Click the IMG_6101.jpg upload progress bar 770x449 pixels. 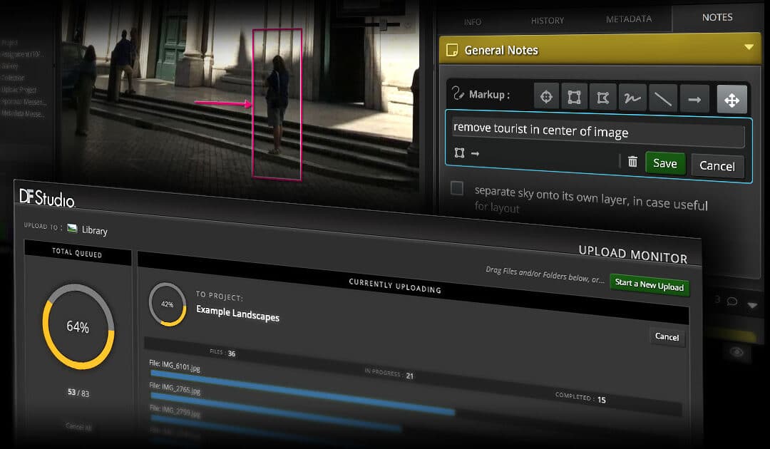coord(302,393)
